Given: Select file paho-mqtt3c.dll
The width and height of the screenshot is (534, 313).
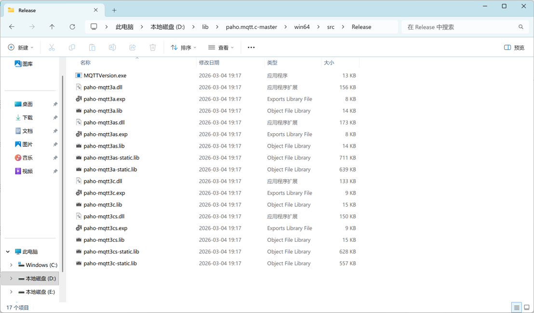Looking at the screenshot, I should (103, 181).
